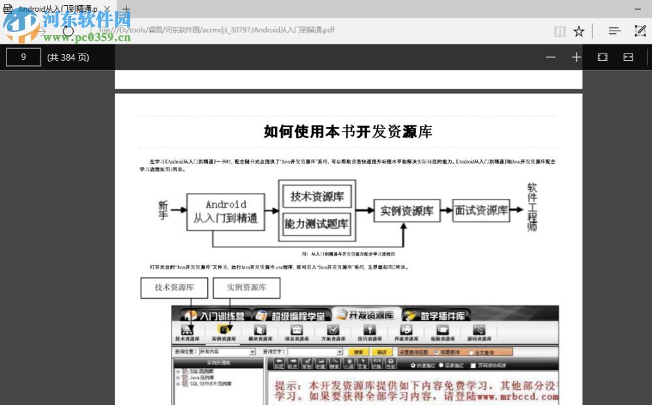The height and width of the screenshot is (405, 652).
Task: Zoom out of the PDF
Action: tap(550, 57)
